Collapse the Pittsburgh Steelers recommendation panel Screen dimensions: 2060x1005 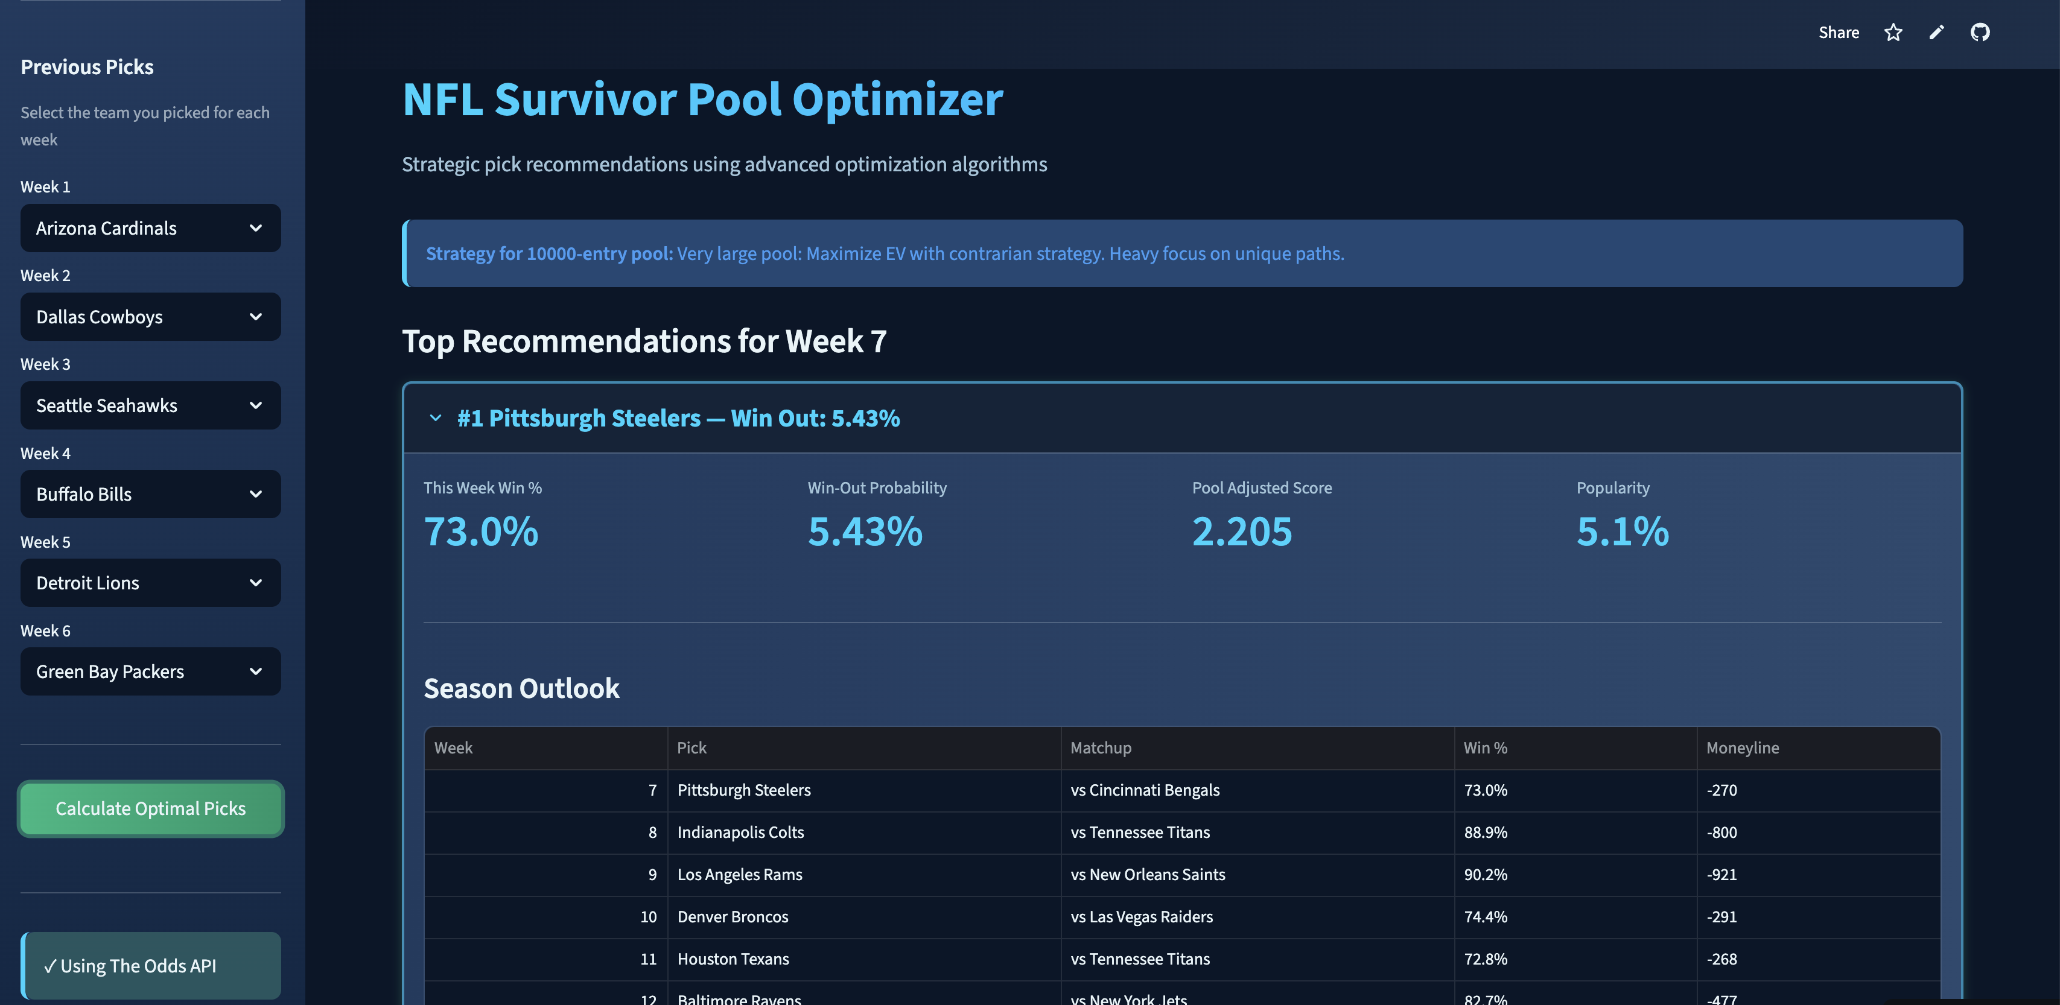(x=436, y=417)
